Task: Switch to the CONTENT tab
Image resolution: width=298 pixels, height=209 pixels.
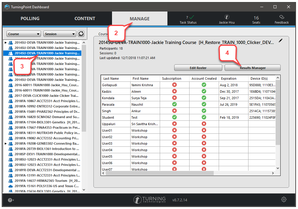Action: click(85, 19)
